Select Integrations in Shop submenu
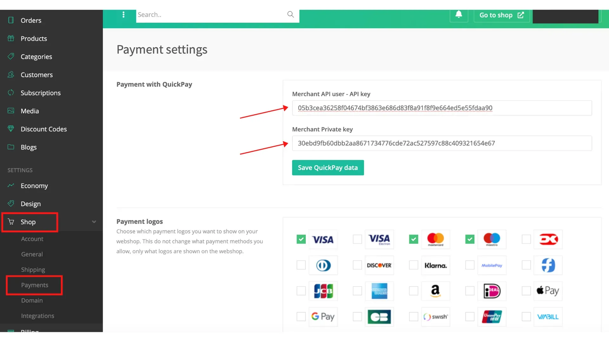609x342 pixels. pos(37,316)
